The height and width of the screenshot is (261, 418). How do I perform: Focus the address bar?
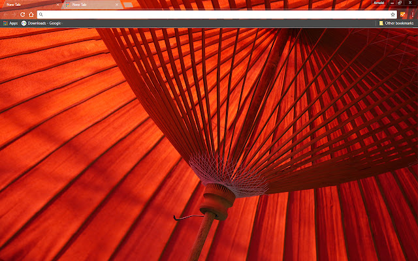(217, 14)
